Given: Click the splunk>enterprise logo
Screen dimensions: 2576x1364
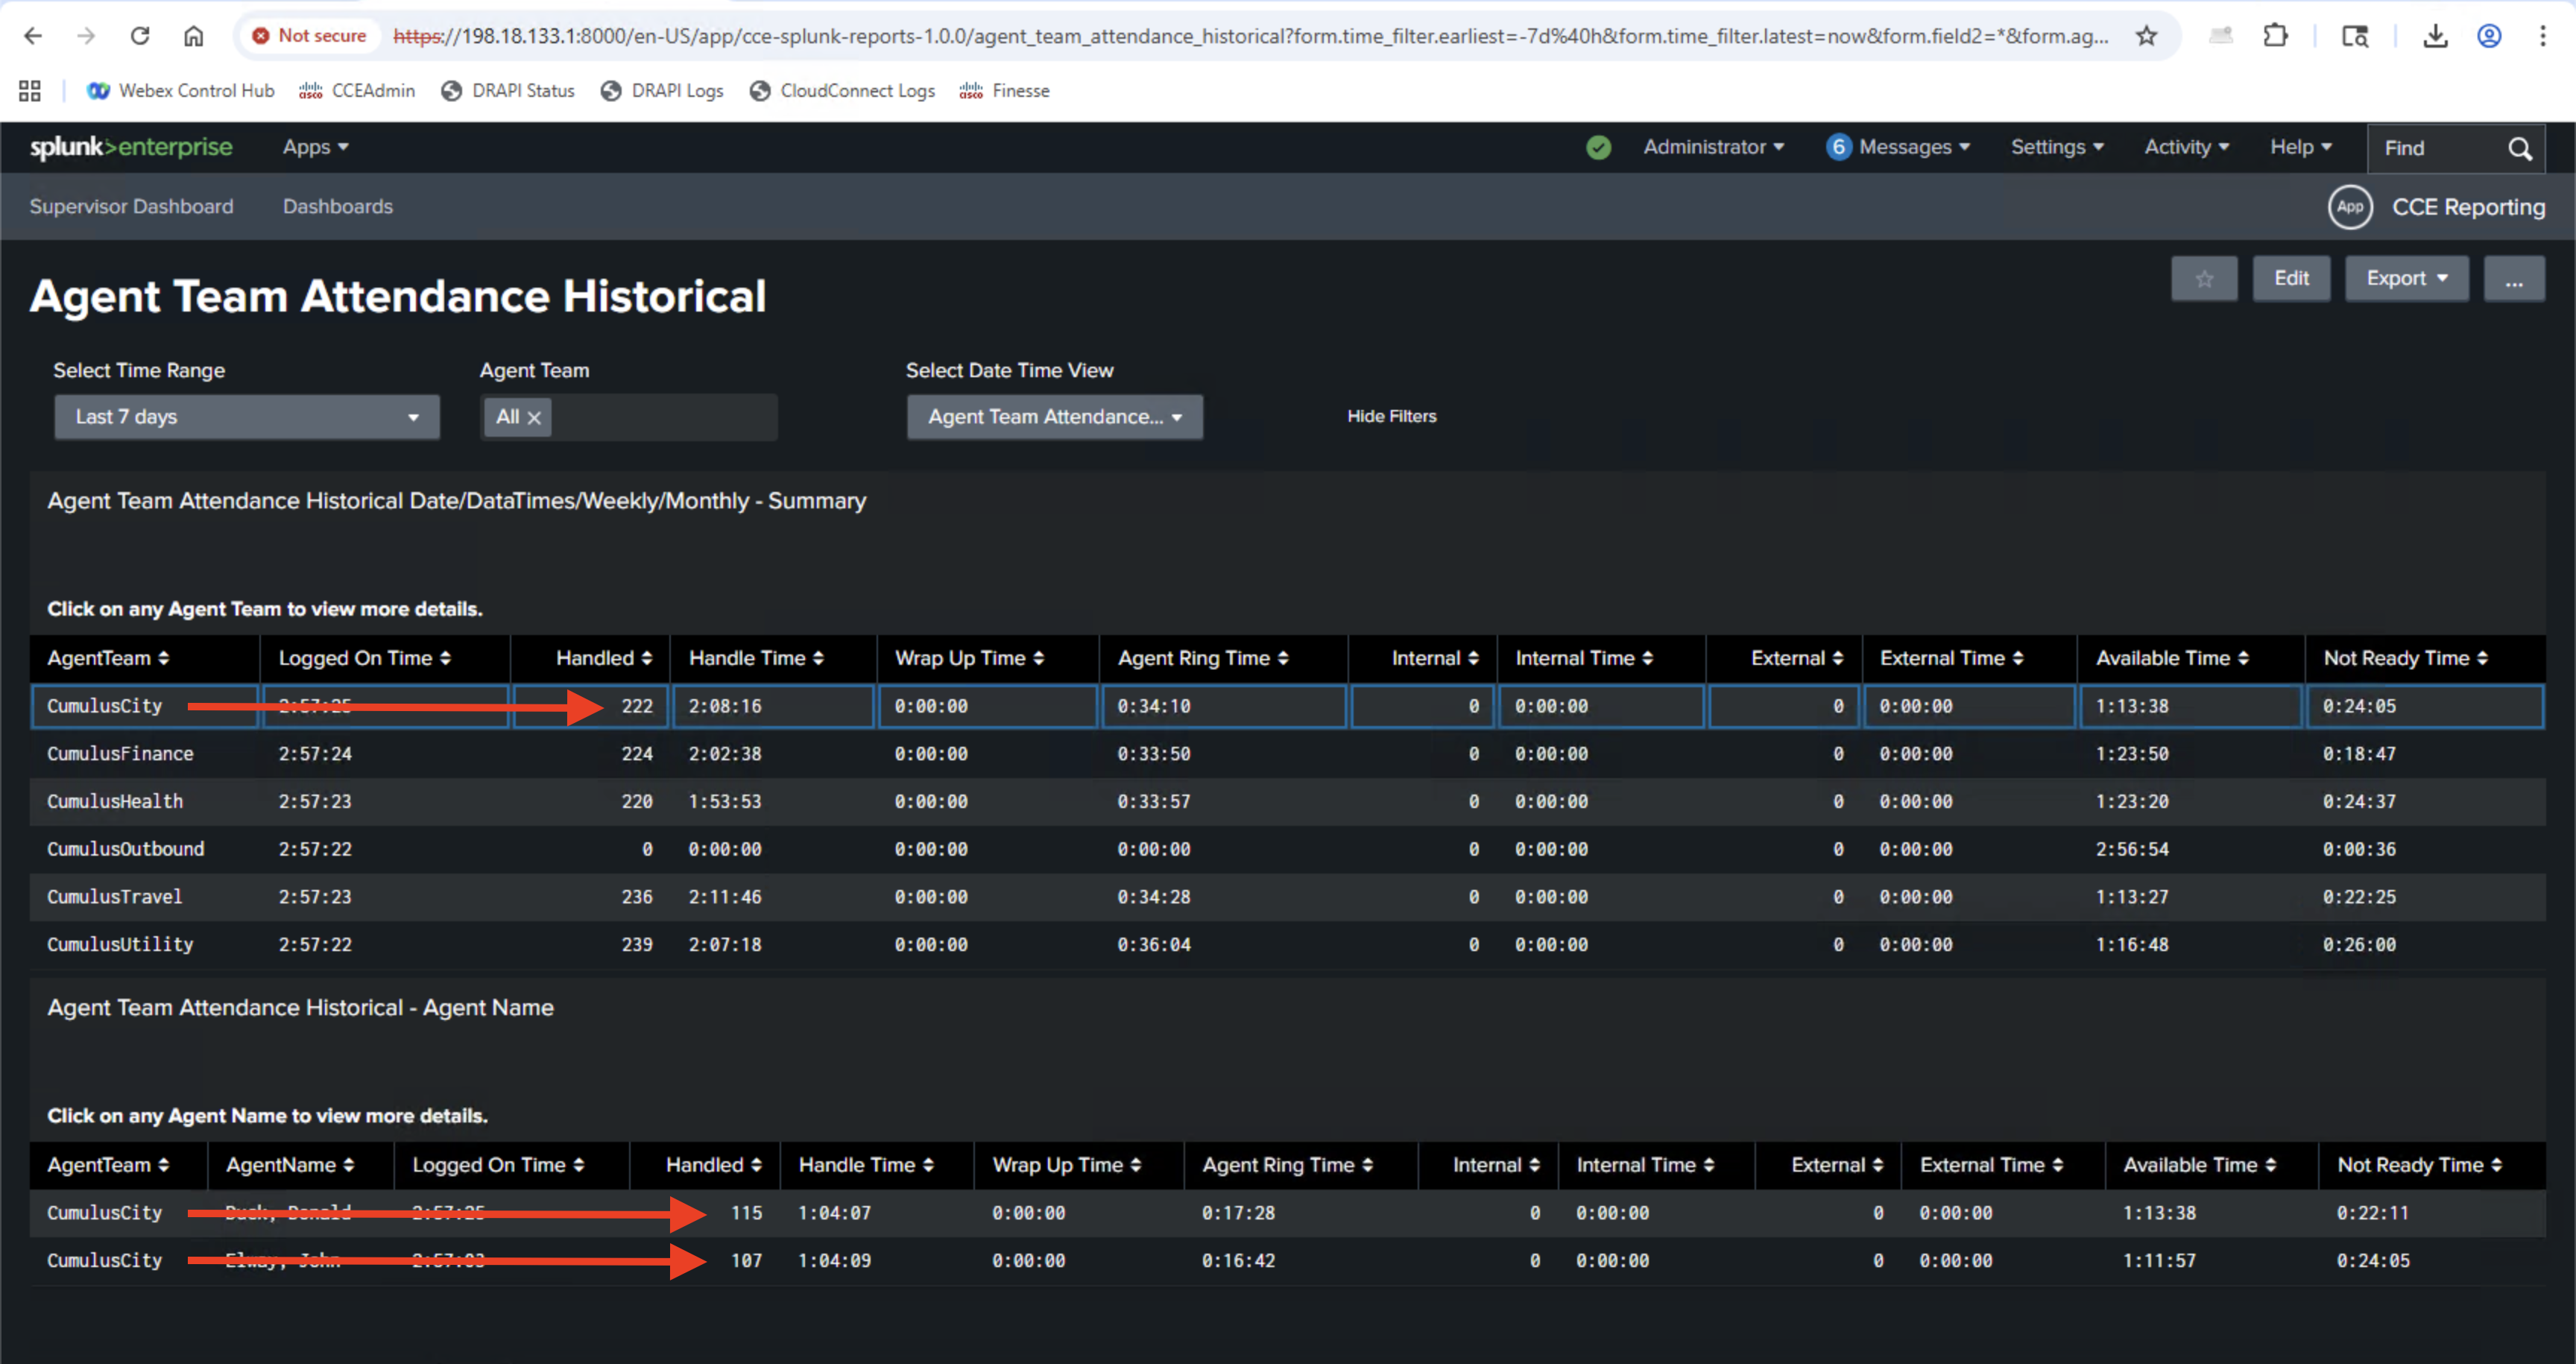Looking at the screenshot, I should pyautogui.click(x=131, y=147).
